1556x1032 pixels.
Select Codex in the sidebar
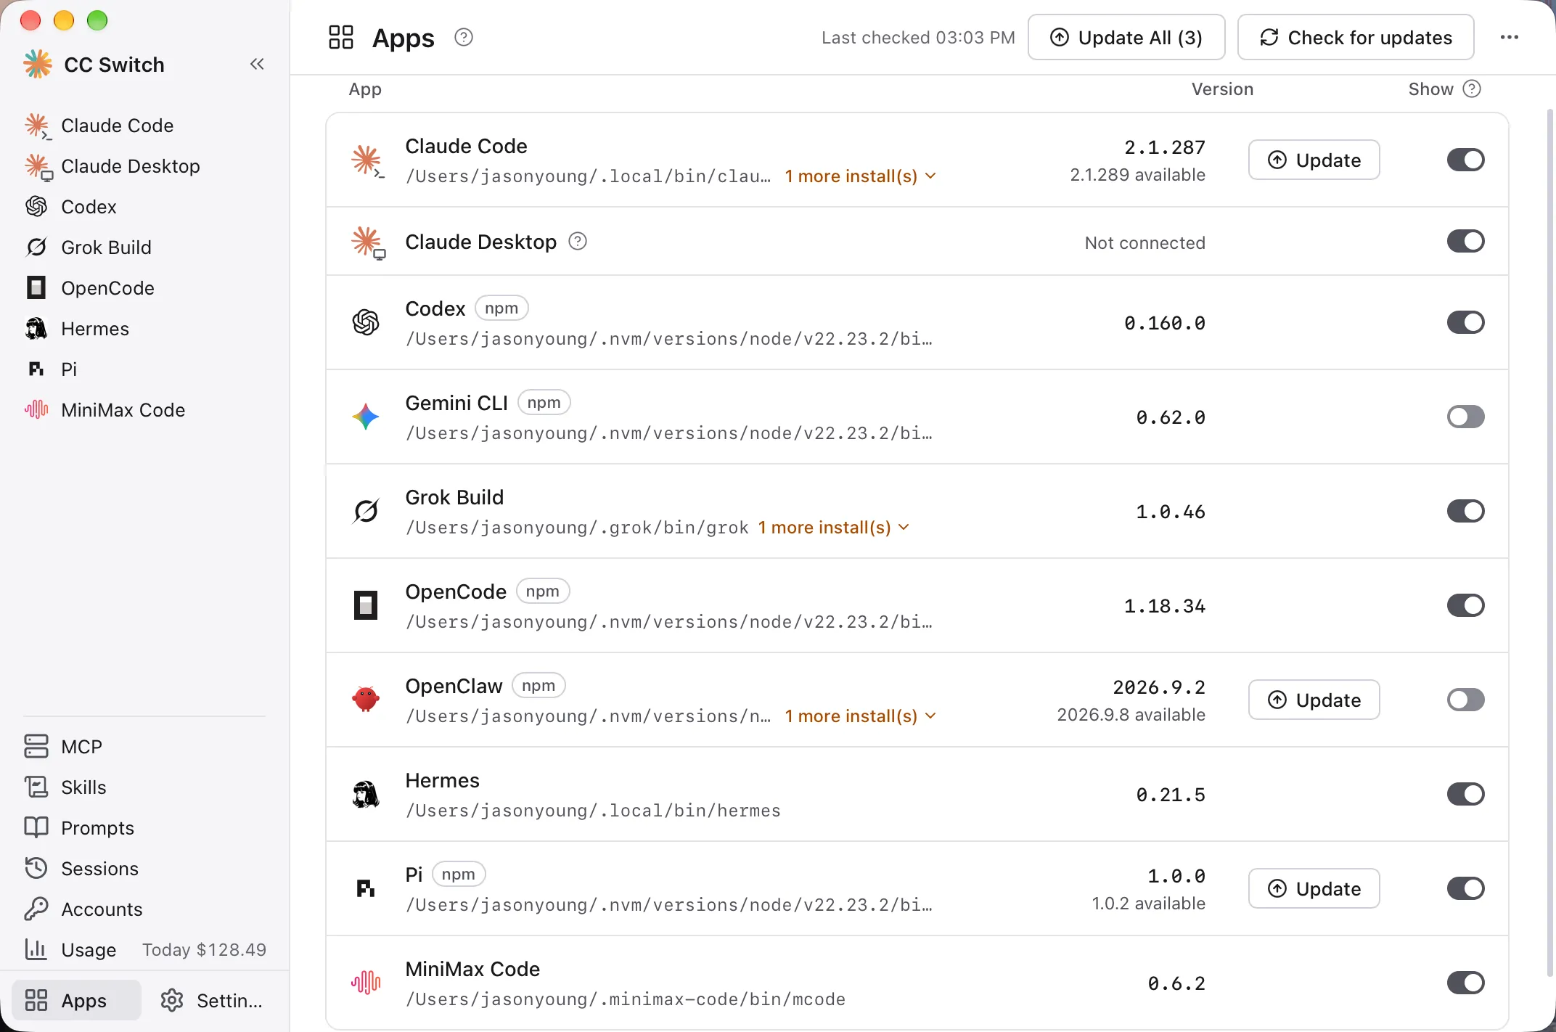pos(144,207)
